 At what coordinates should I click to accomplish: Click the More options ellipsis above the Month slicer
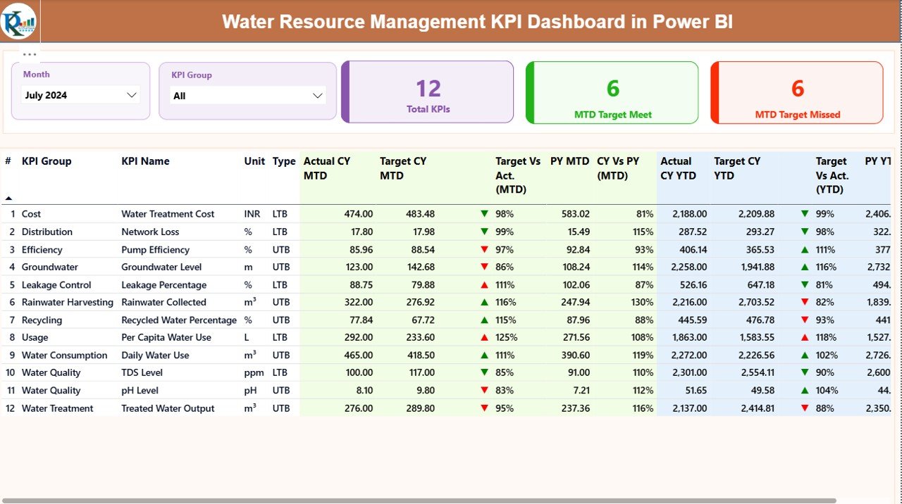tap(30, 53)
